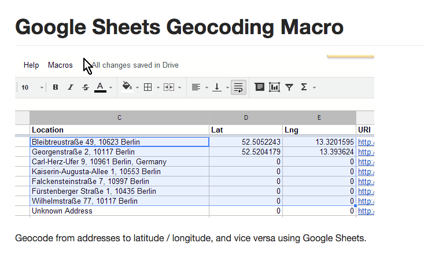Select Lng cell in Unknown Address row

click(319, 211)
